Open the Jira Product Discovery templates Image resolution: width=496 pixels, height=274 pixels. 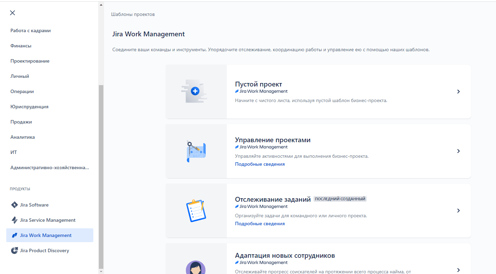click(x=50, y=250)
